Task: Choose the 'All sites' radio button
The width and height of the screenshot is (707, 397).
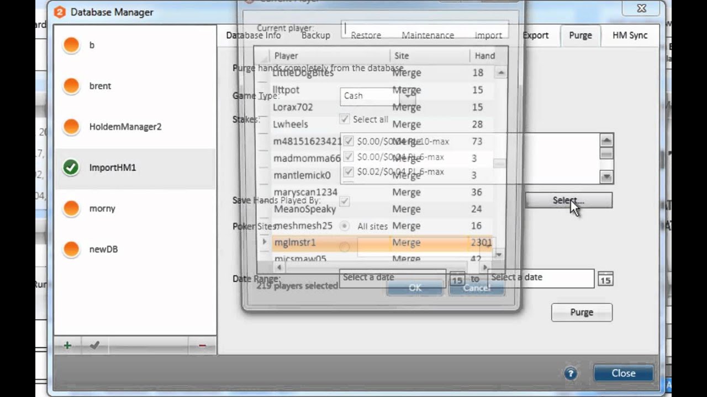Action: pyautogui.click(x=344, y=226)
